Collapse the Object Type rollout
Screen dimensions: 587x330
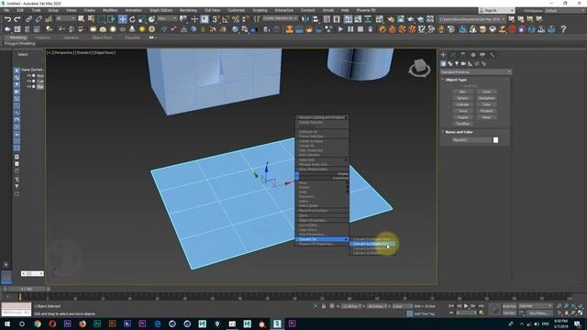(x=456, y=80)
